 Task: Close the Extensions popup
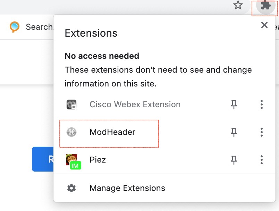point(264,25)
